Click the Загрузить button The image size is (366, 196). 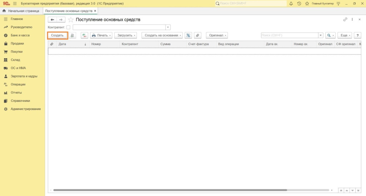127,35
